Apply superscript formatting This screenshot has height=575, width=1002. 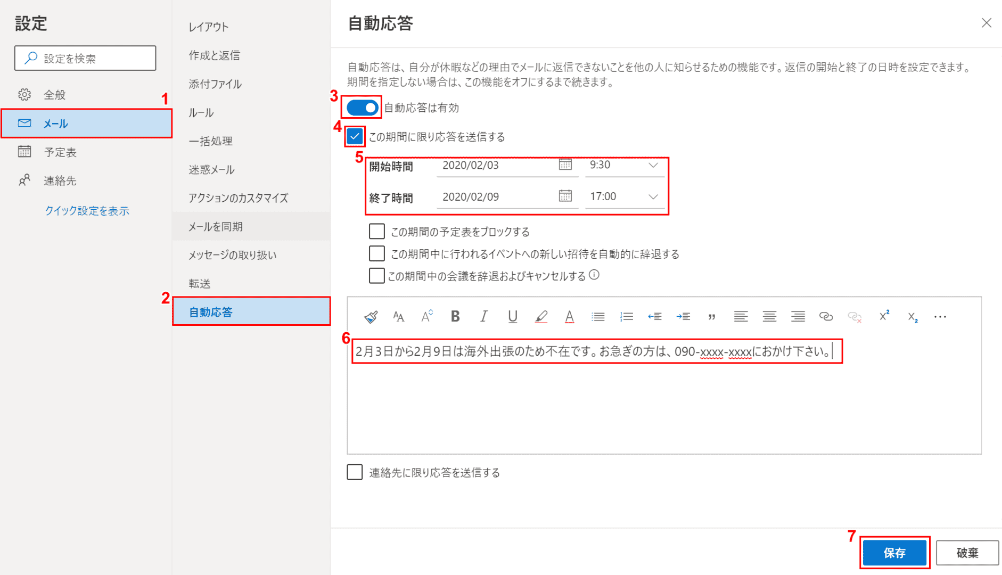pyautogui.click(x=884, y=316)
